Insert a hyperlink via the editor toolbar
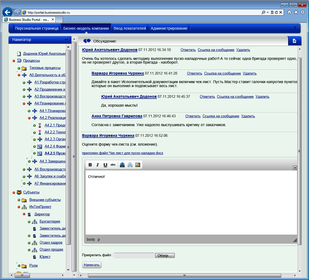Image resolution: width=309 pixels, height=280 pixels. [x=122, y=165]
